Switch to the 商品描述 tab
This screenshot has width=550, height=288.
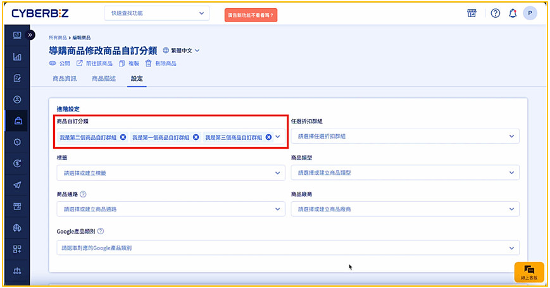[104, 79]
